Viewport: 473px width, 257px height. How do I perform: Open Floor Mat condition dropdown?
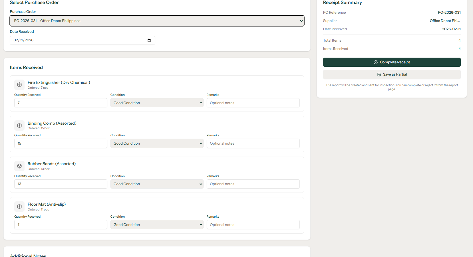click(157, 224)
